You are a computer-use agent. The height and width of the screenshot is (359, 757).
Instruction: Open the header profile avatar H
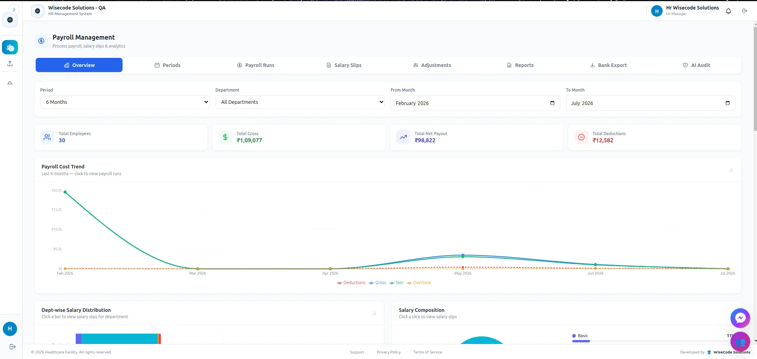(x=657, y=11)
